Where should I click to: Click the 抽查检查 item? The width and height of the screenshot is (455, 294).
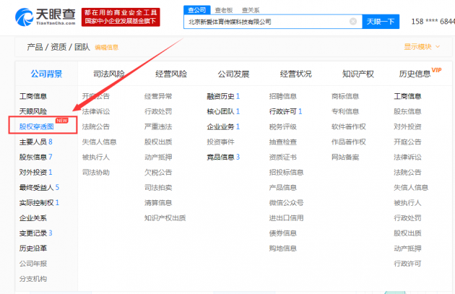[x=283, y=142]
